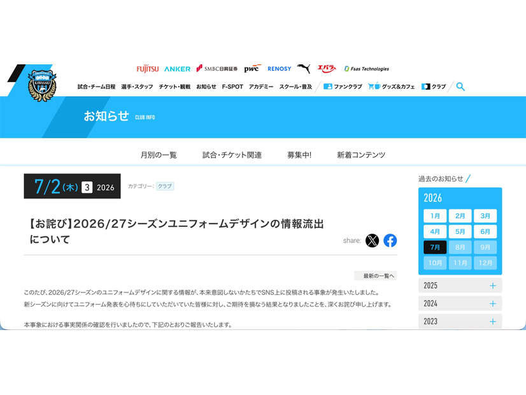This screenshot has width=526, height=395.
Task: Open the エバラ sponsor logo
Action: [327, 68]
